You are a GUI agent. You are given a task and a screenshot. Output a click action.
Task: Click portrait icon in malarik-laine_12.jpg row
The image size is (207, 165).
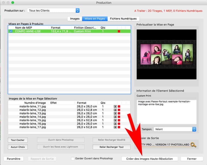pos(115,110)
